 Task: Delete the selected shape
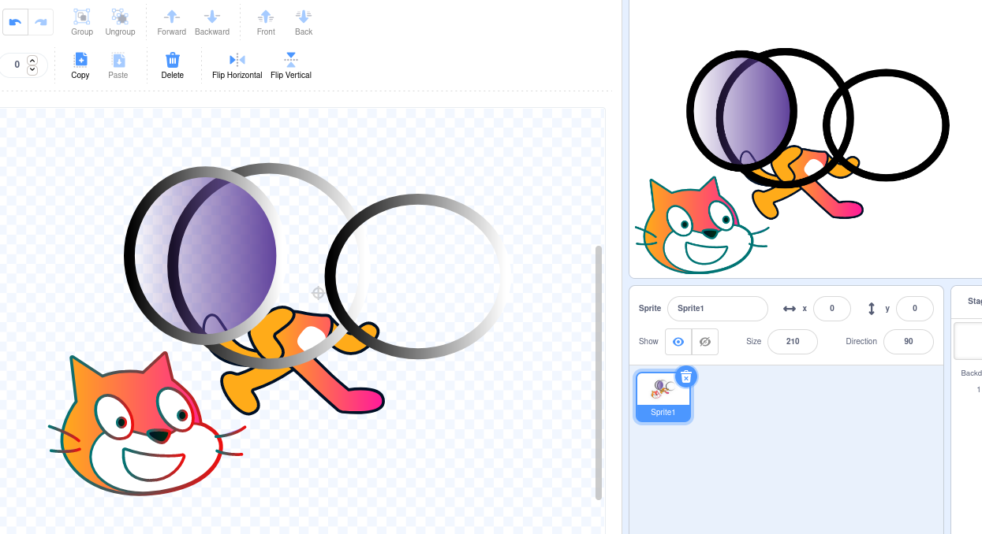pos(172,65)
